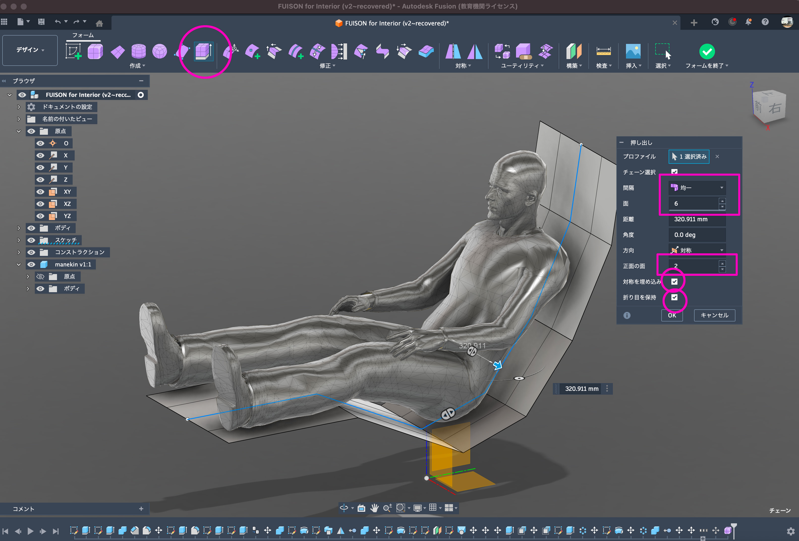
Task: Uncheck the 折り目を保持 checkbox
Action: tap(674, 297)
